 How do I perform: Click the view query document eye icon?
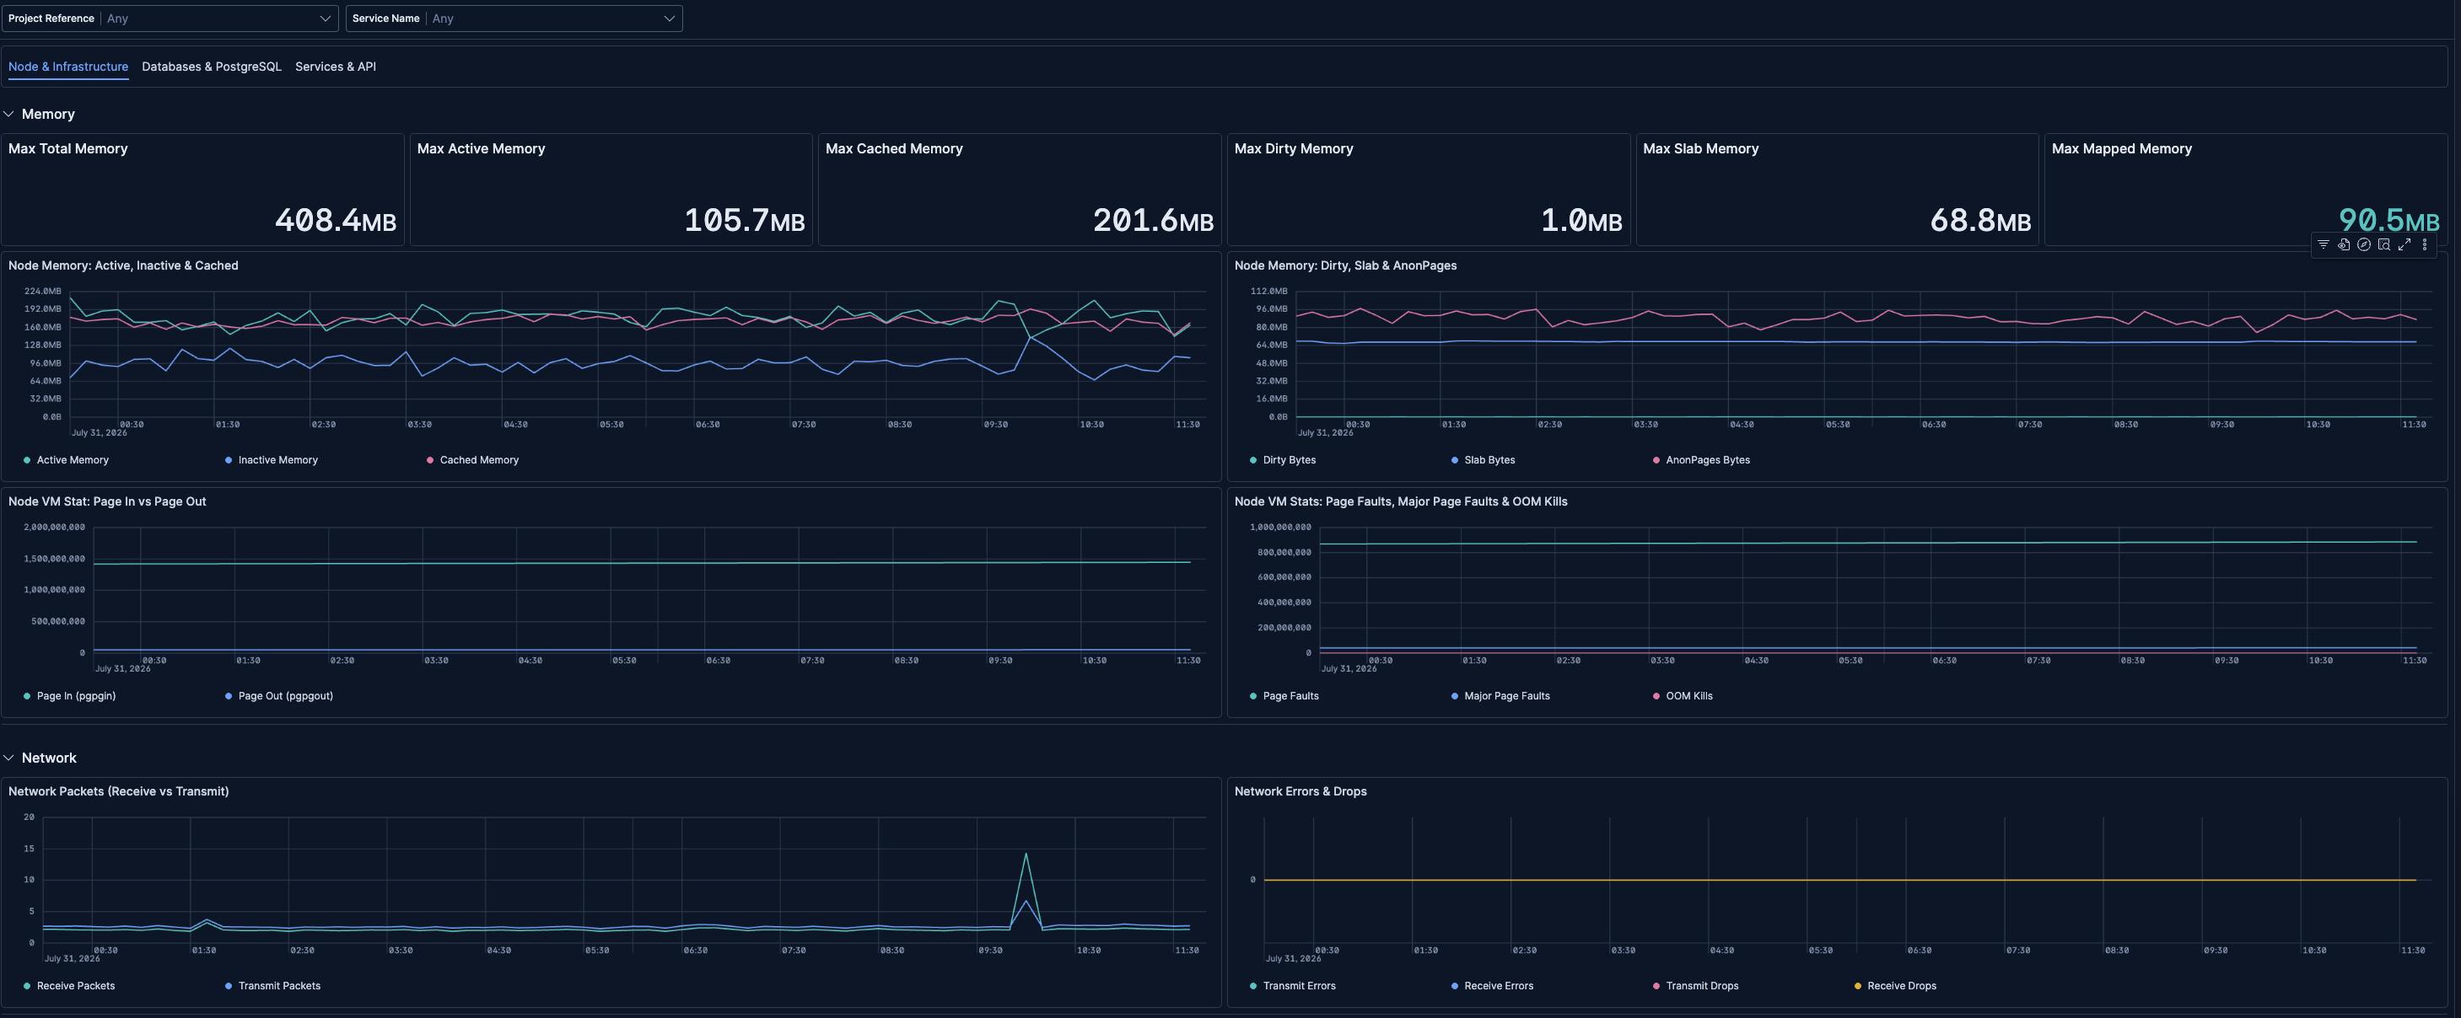[x=2344, y=244]
